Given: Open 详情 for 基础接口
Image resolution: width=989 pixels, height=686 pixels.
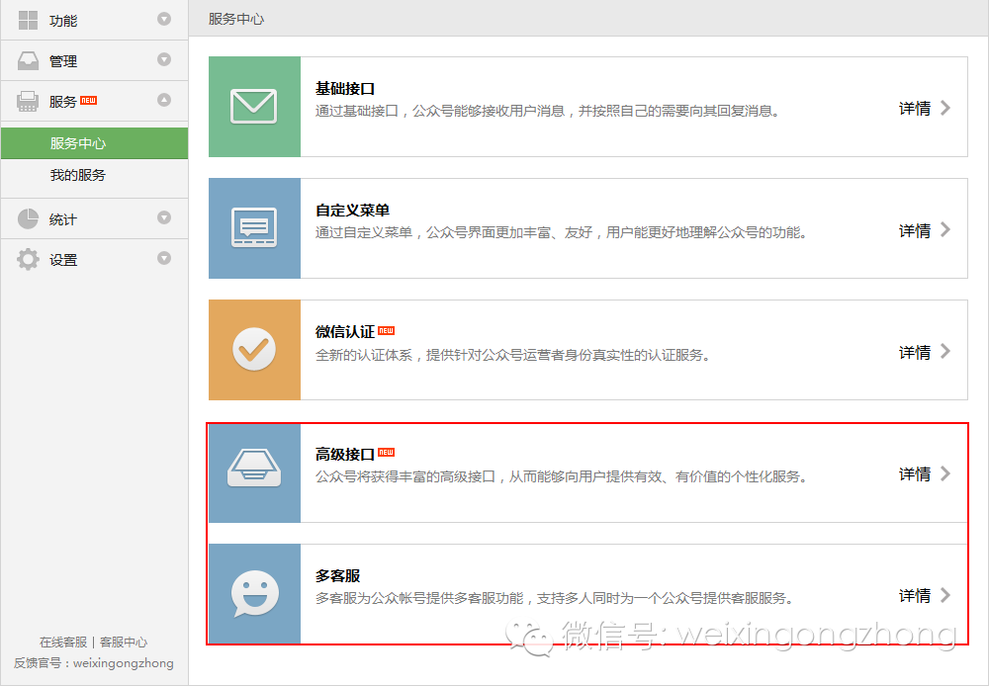Looking at the screenshot, I should pyautogui.click(x=915, y=109).
